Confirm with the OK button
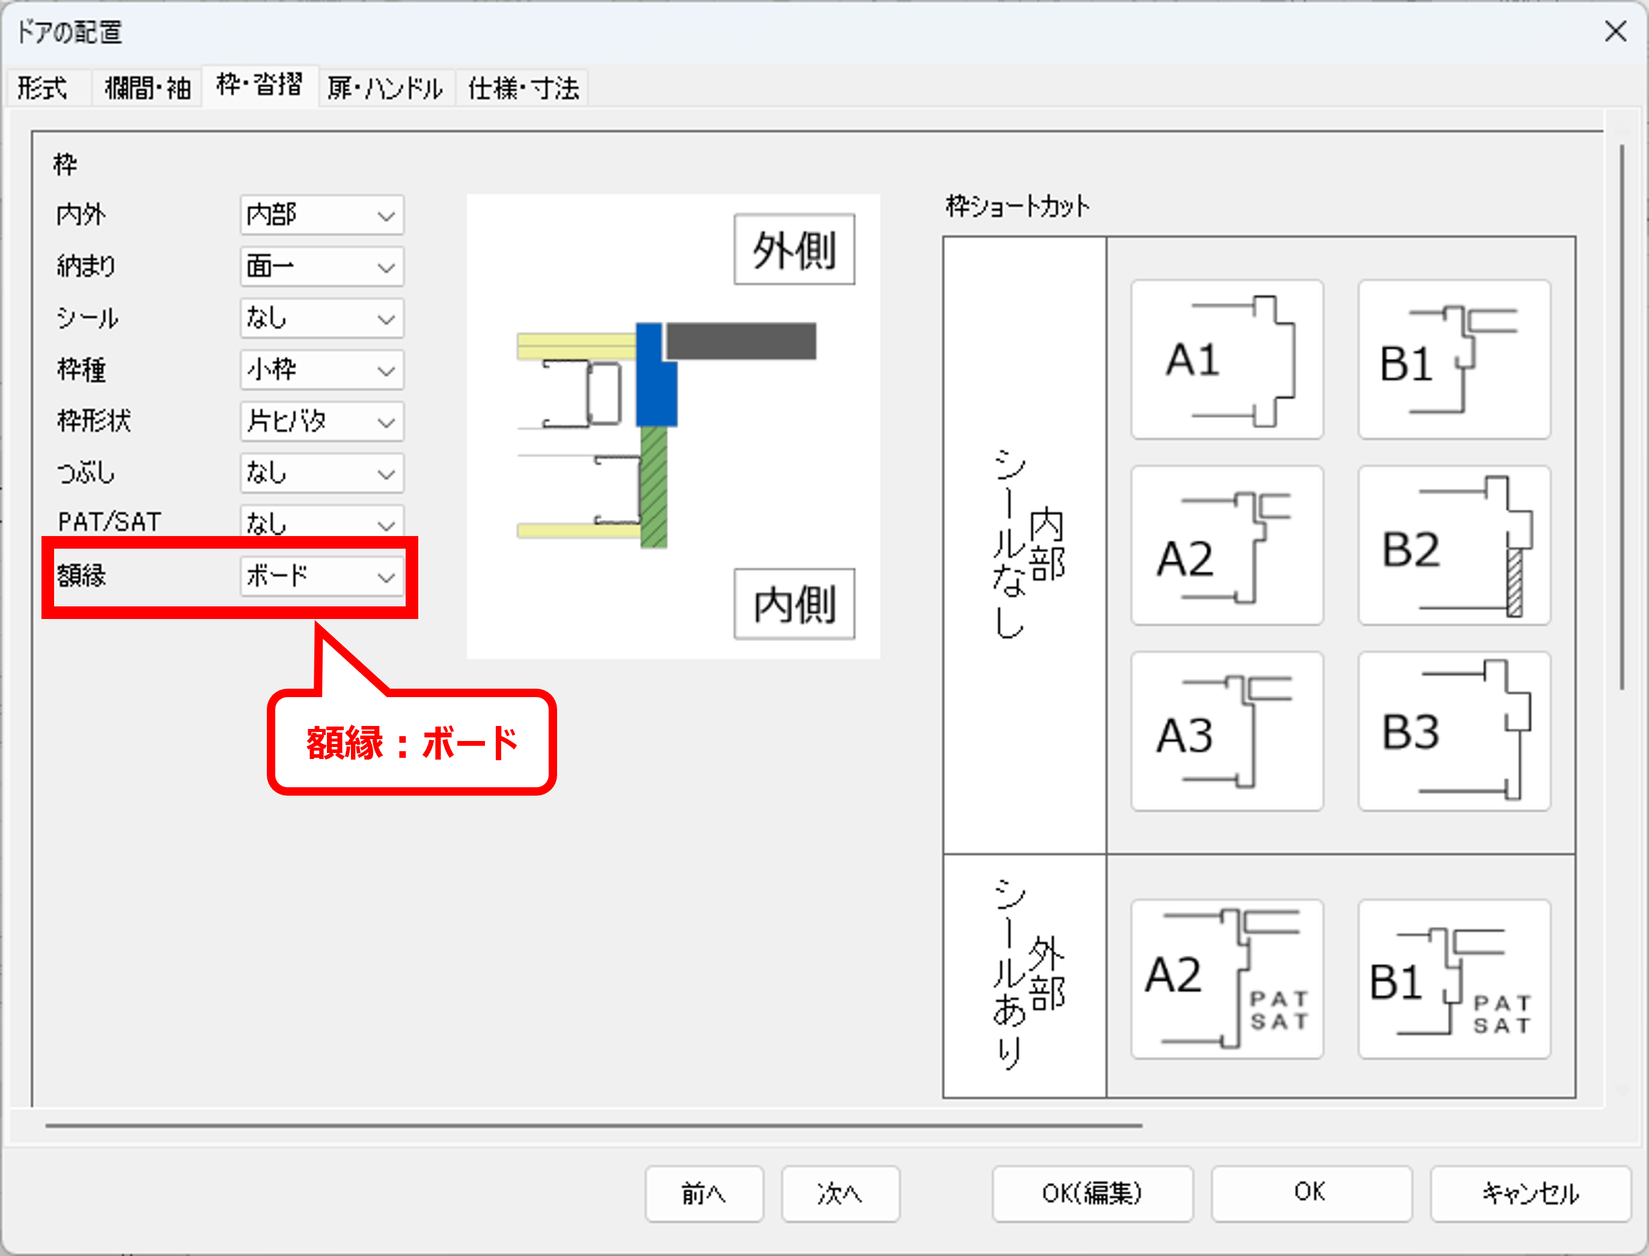1649x1256 pixels. tap(1311, 1194)
